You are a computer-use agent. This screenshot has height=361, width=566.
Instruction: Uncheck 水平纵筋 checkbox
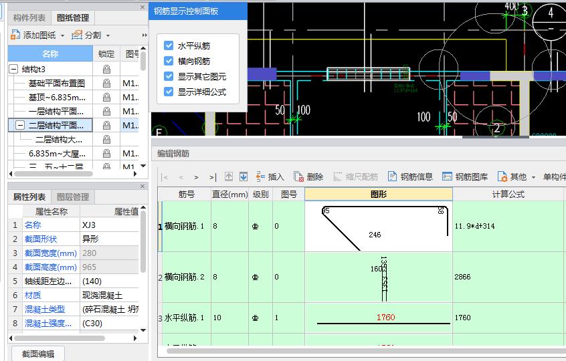tap(169, 45)
